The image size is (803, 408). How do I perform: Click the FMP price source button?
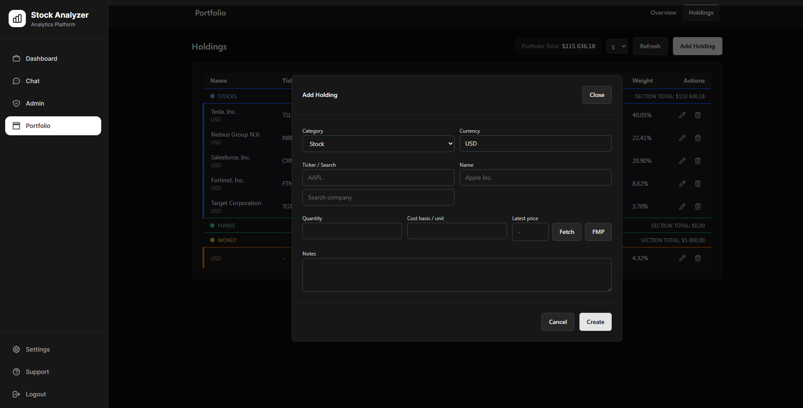pos(598,231)
